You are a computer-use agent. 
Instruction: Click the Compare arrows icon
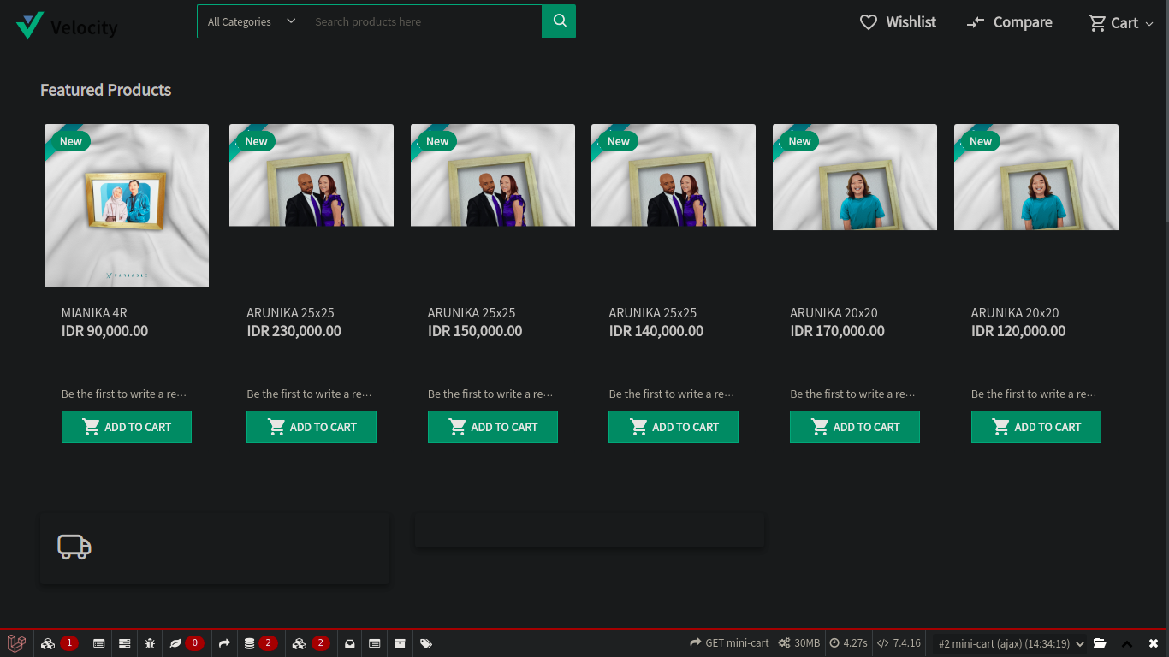976,23
